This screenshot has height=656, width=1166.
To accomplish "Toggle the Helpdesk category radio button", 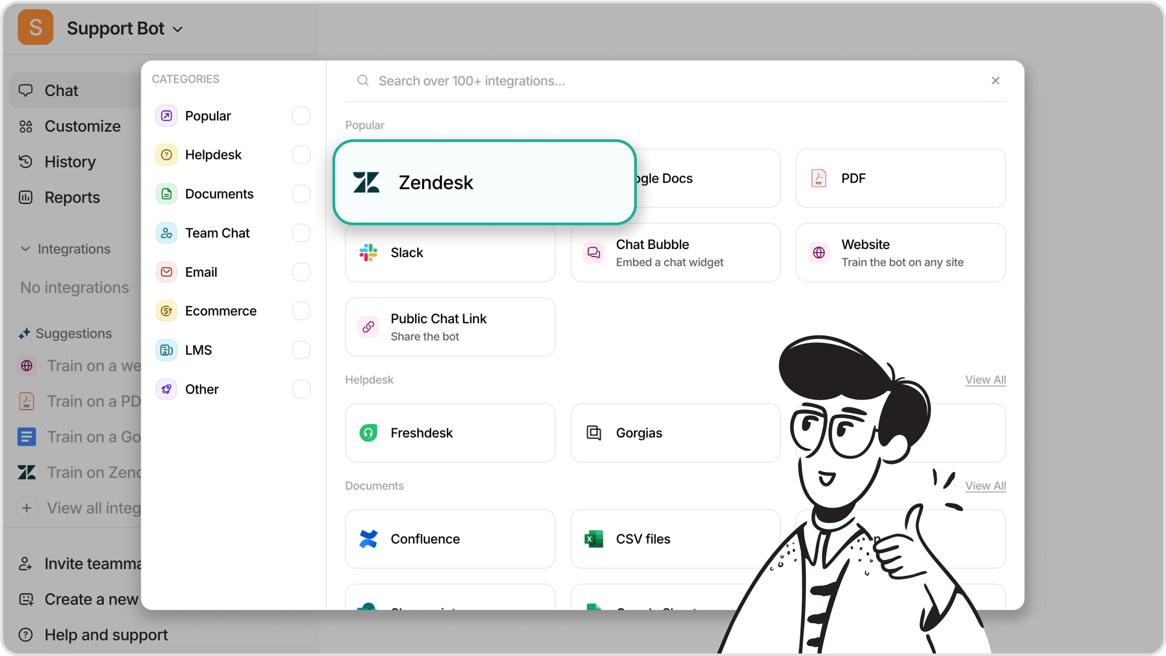I will [302, 155].
